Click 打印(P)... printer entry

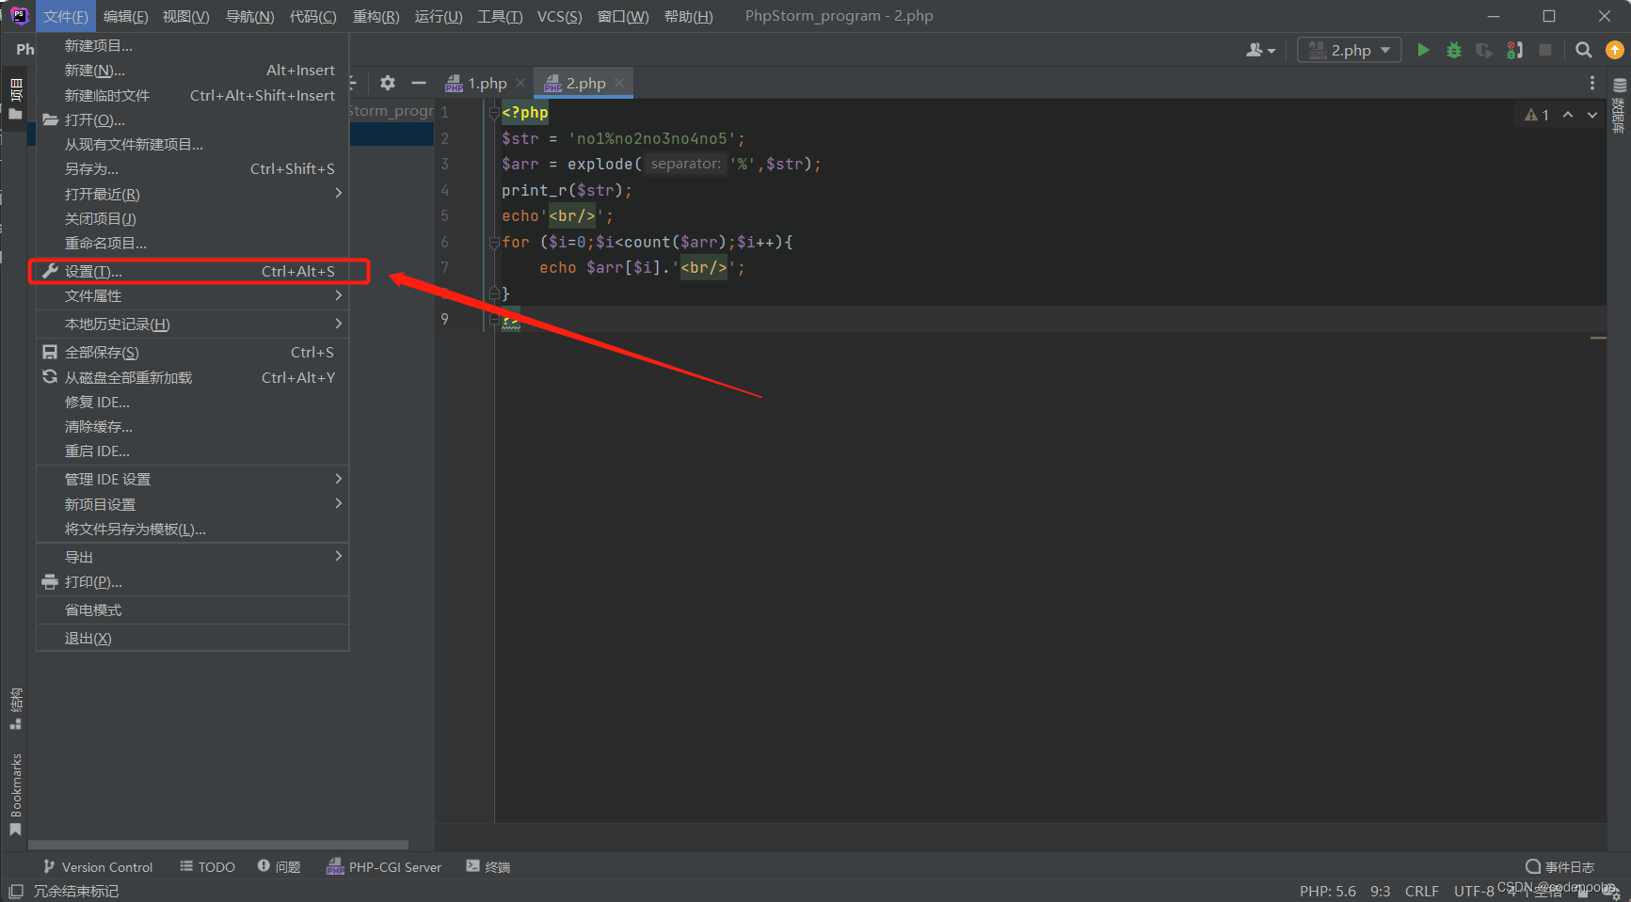pos(192,581)
